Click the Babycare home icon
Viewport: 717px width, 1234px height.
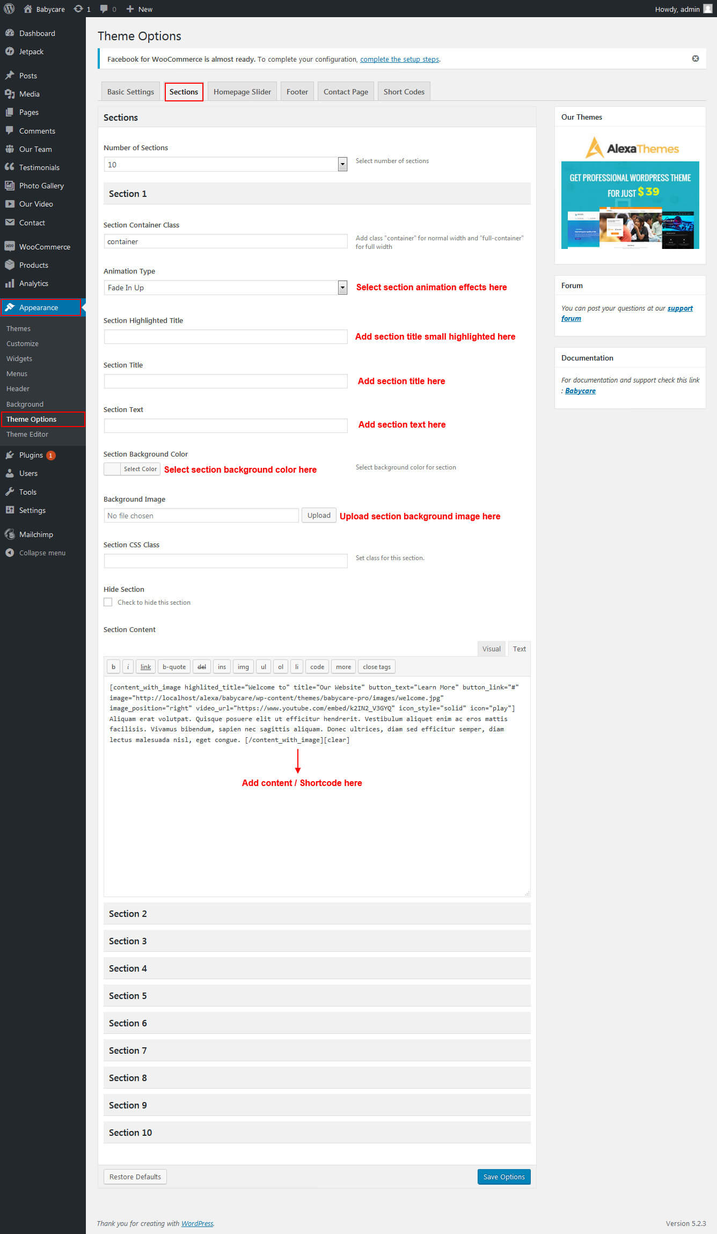[x=28, y=9]
